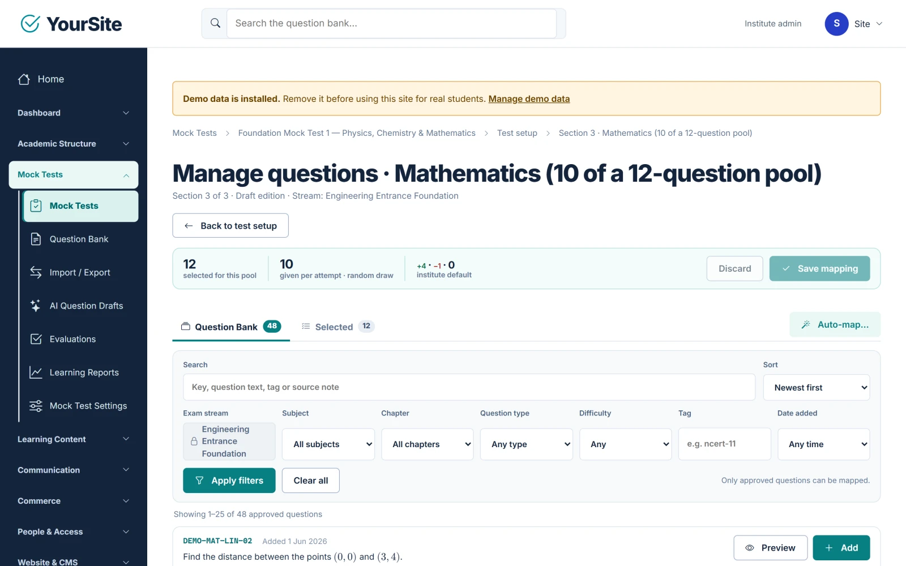The height and width of the screenshot is (566, 906).
Task: Click the Learning Reports chart icon
Action: pyautogui.click(x=36, y=372)
